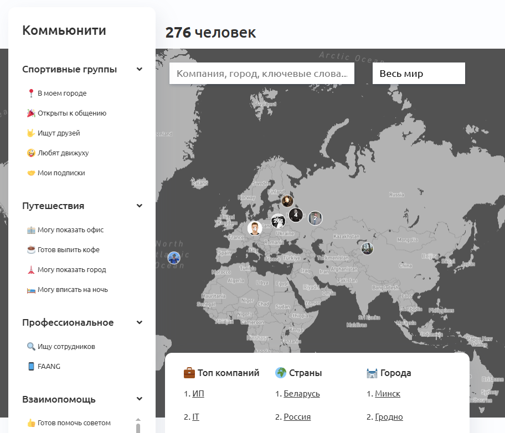
Task: Collapse the "Путешествия" section chevron
Action: pos(140,206)
